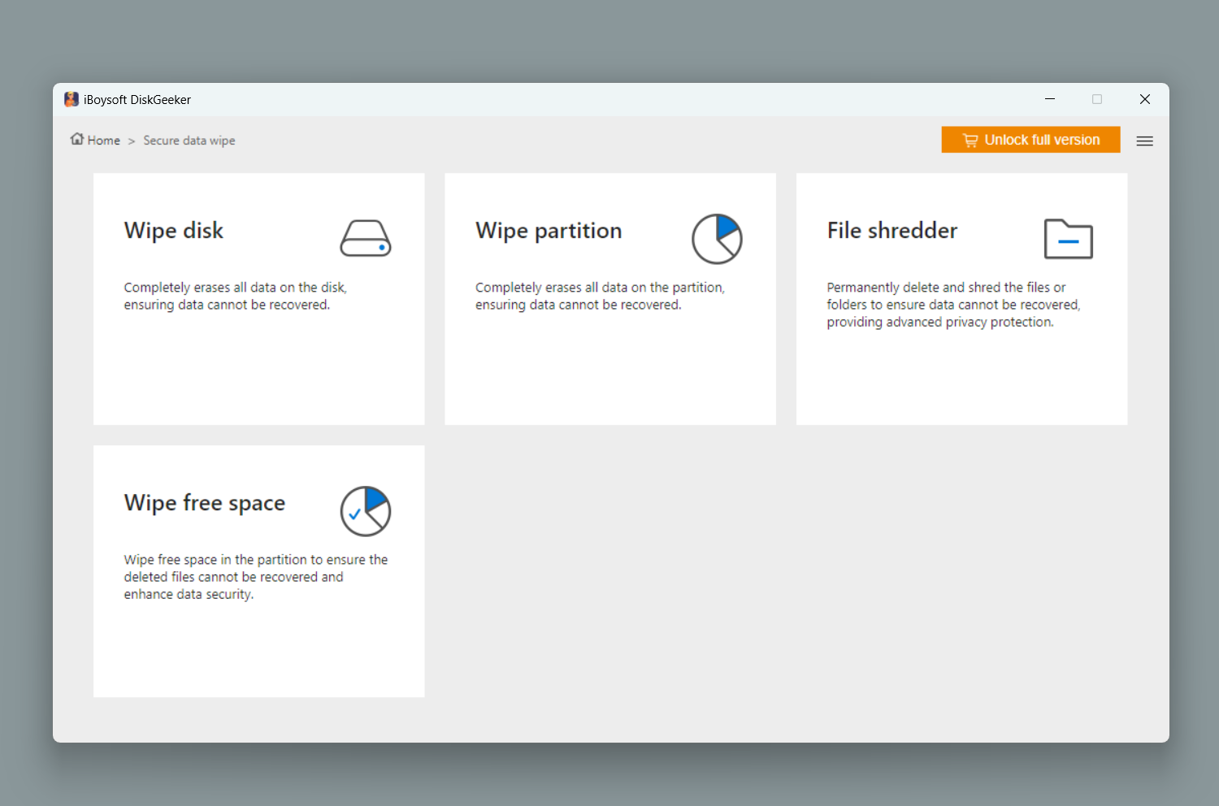Click the shopping cart icon
The width and height of the screenshot is (1219, 806).
970,140
